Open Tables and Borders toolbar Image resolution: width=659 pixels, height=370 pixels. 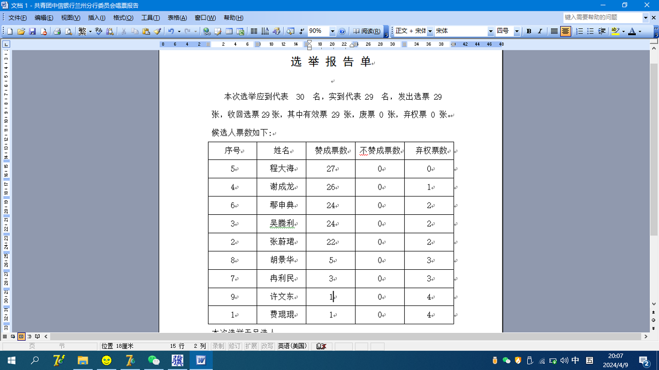pos(218,31)
